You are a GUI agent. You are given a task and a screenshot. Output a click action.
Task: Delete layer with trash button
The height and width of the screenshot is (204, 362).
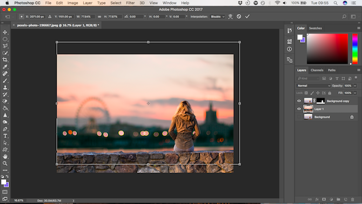click(x=352, y=199)
